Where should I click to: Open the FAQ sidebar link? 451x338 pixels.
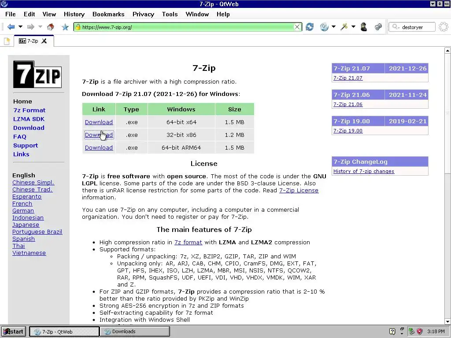[20, 136]
